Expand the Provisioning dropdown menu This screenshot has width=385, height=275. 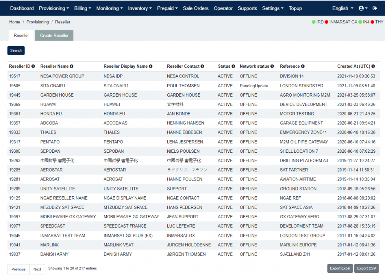pyautogui.click(x=54, y=8)
